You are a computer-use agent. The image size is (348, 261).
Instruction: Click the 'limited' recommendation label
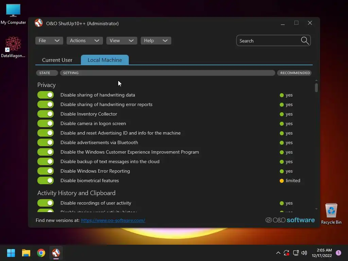[x=293, y=180]
